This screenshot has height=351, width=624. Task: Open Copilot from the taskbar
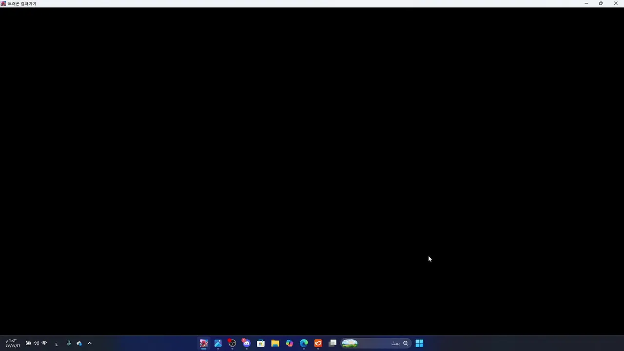tap(290, 343)
